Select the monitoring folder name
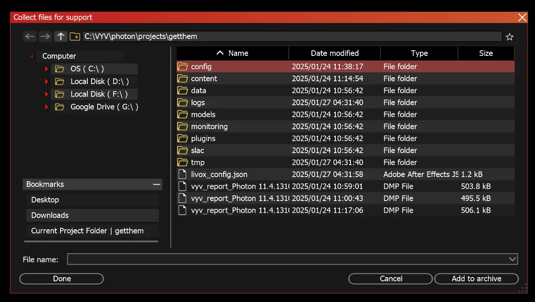535x302 pixels. tap(209, 127)
